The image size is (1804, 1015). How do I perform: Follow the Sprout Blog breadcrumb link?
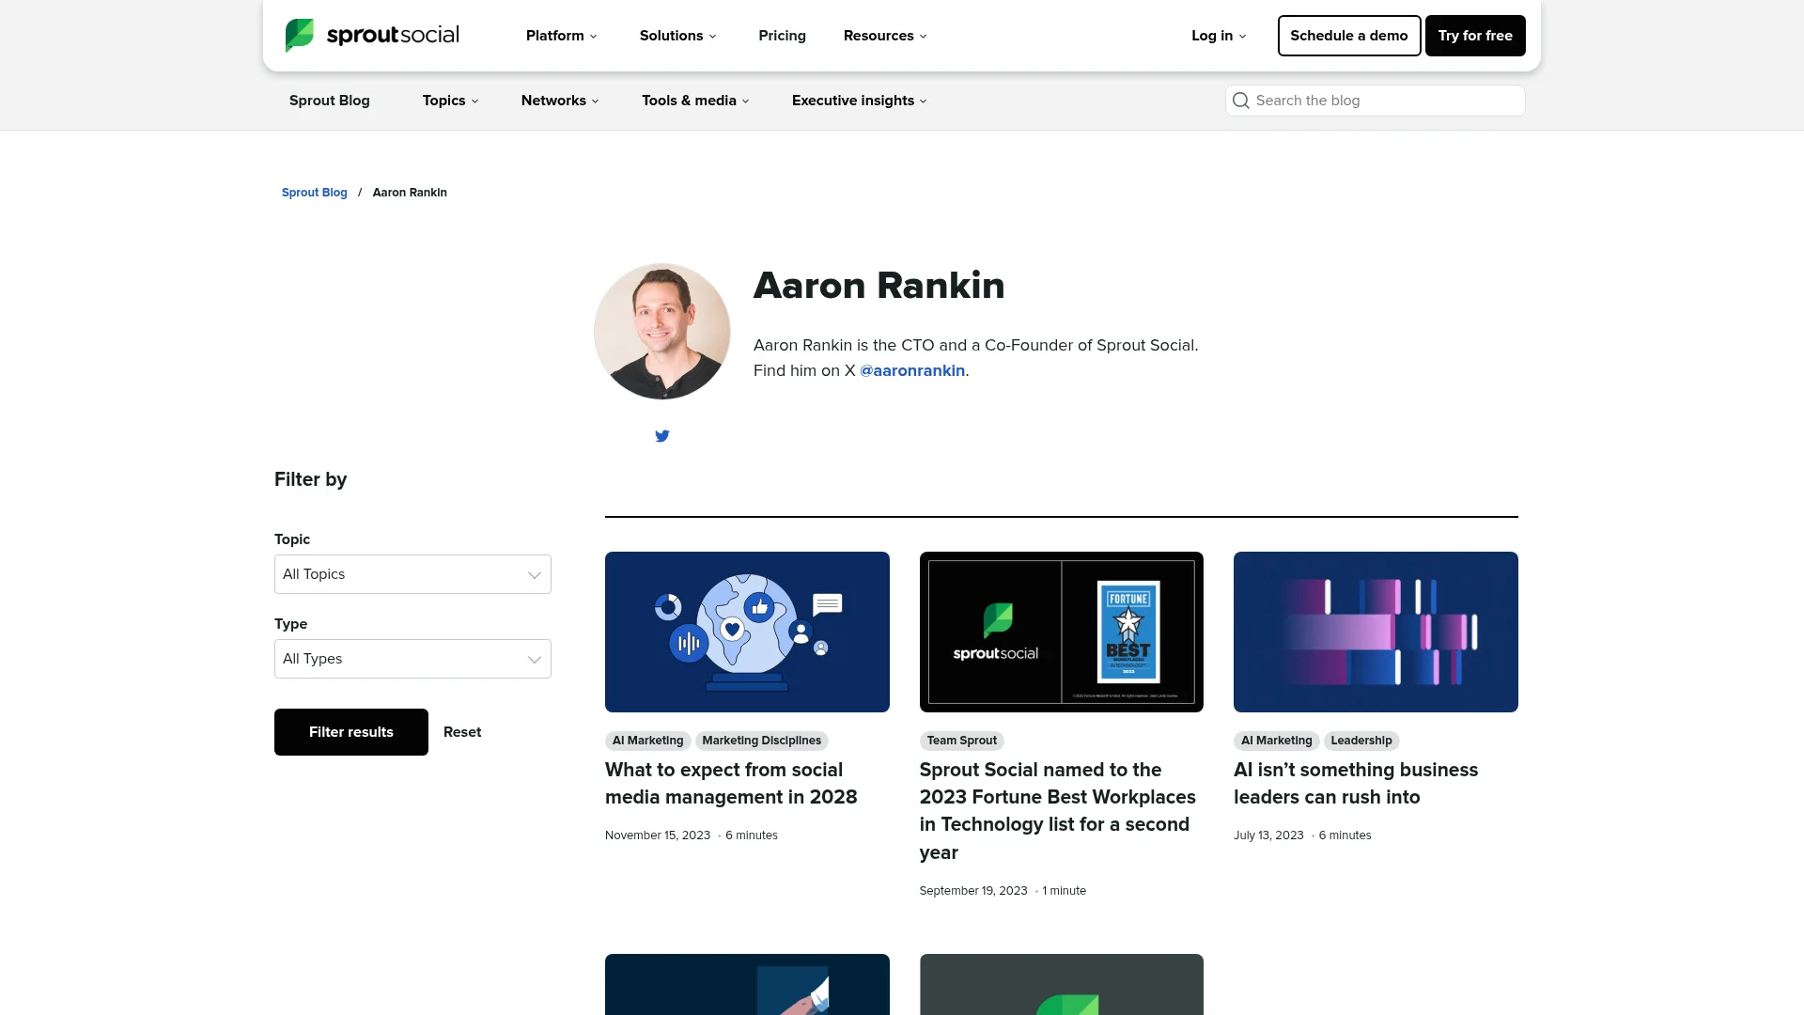315,193
